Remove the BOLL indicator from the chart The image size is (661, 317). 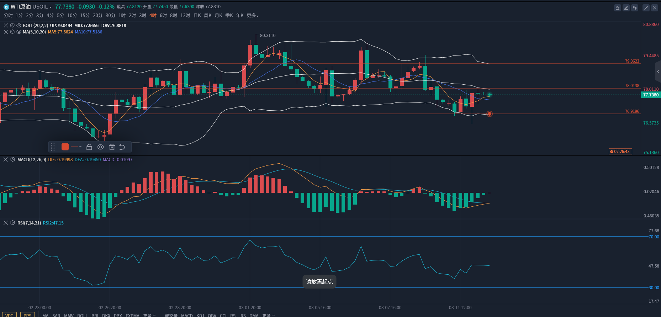pos(6,26)
